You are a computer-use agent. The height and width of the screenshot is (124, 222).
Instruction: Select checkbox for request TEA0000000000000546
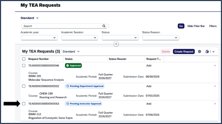(x=24, y=65)
